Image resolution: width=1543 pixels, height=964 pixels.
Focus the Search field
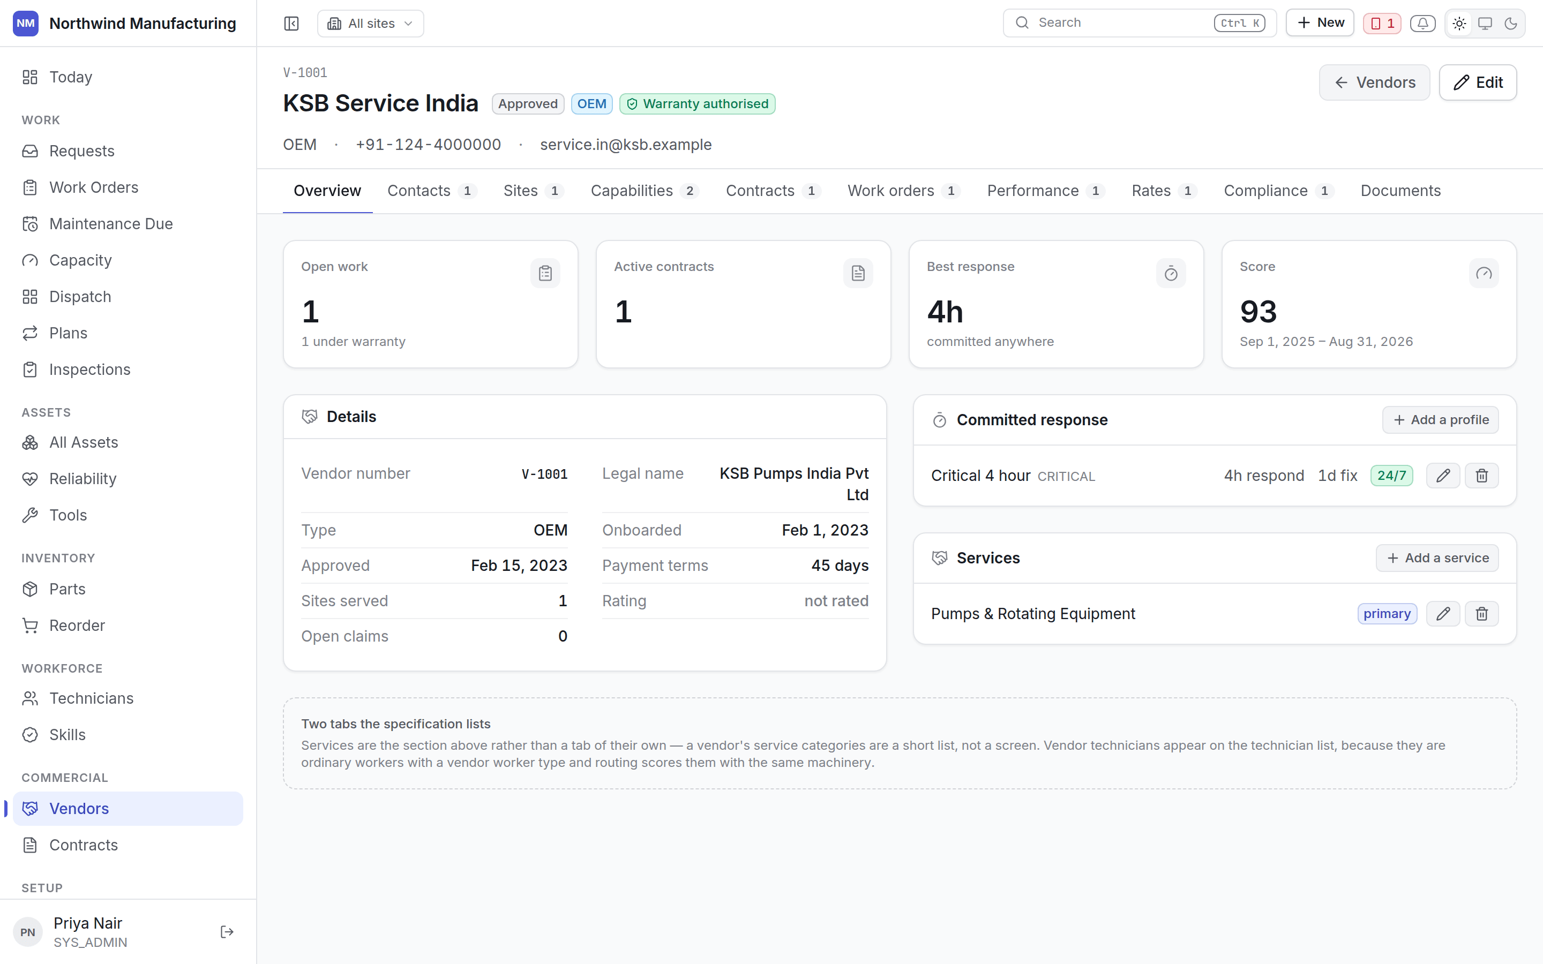point(1140,23)
